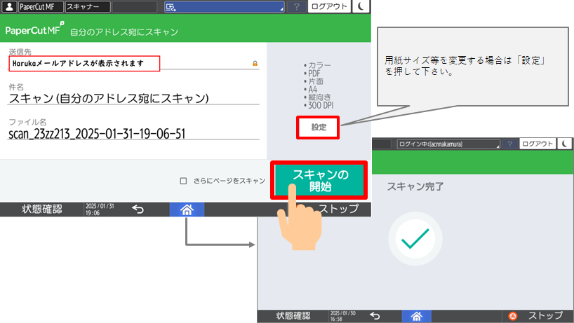Viewport: 574px width, 323px height.
Task: Click the スキャン完了 text
Action: point(415,186)
